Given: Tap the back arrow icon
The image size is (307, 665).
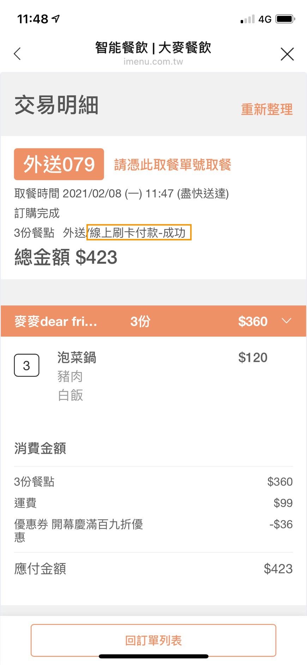Looking at the screenshot, I should (x=17, y=54).
